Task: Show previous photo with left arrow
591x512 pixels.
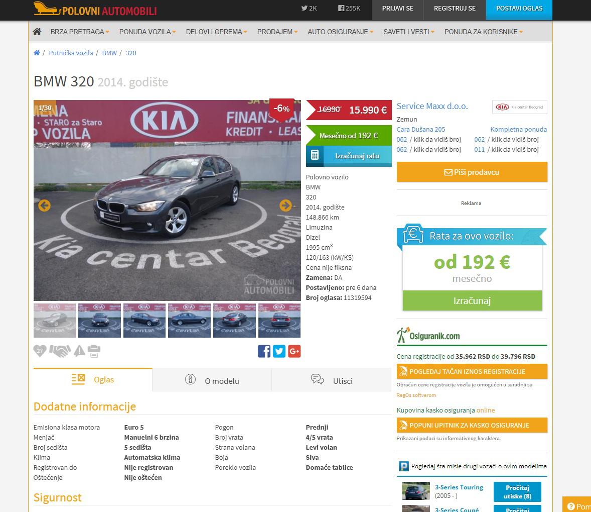Action: [44, 206]
